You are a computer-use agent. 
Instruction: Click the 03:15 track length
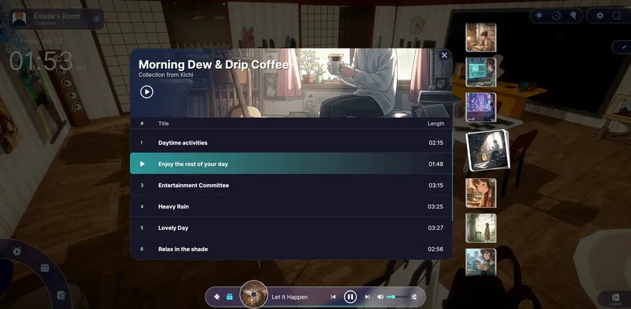point(436,185)
